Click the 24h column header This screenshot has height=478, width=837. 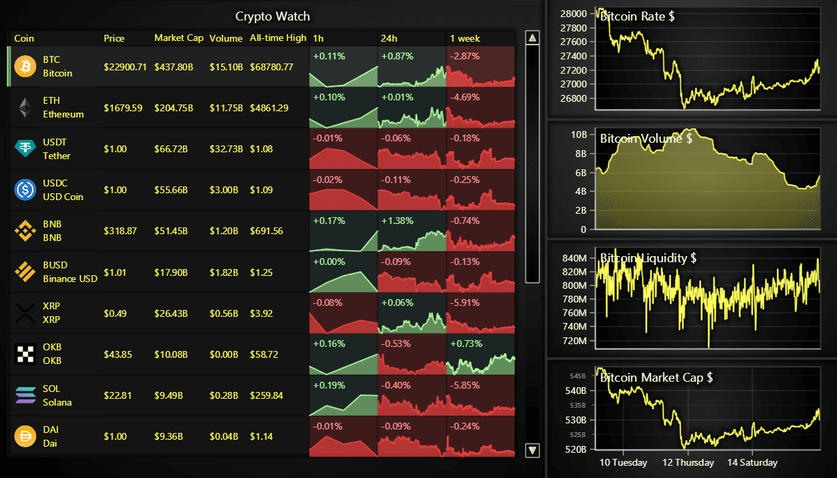389,38
